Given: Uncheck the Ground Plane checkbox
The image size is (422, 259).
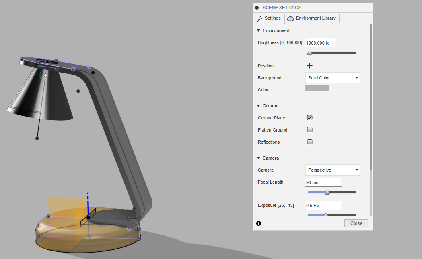Looking at the screenshot, I should (x=310, y=118).
